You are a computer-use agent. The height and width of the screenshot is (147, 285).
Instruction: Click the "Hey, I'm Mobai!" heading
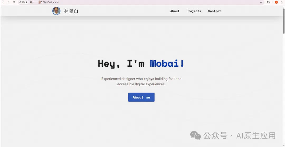point(141,64)
